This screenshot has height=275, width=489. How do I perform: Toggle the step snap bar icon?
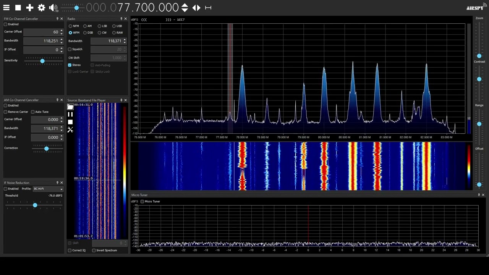tap(208, 8)
